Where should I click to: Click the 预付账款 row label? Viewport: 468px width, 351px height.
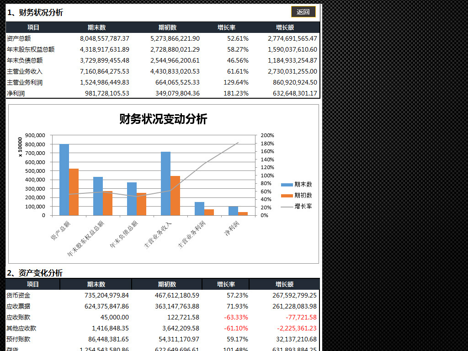(x=18, y=340)
